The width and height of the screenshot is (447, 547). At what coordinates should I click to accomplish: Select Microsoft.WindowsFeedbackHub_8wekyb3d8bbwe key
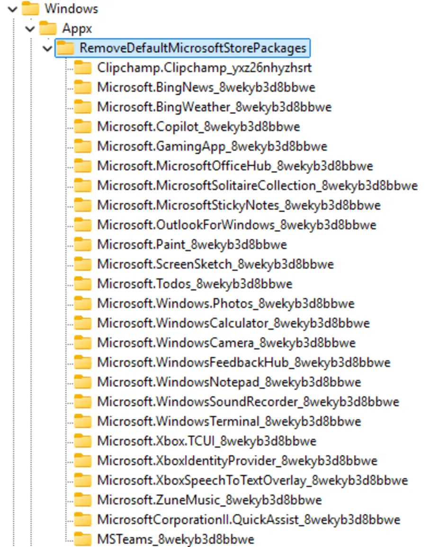click(x=243, y=363)
